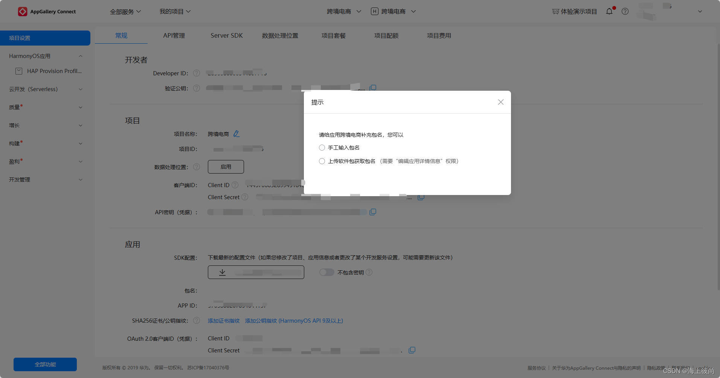Copy the API密钥 value

(373, 212)
